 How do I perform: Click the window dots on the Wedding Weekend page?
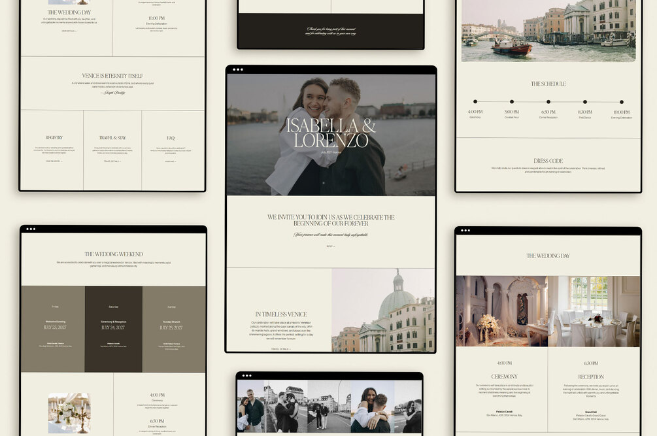click(x=31, y=229)
